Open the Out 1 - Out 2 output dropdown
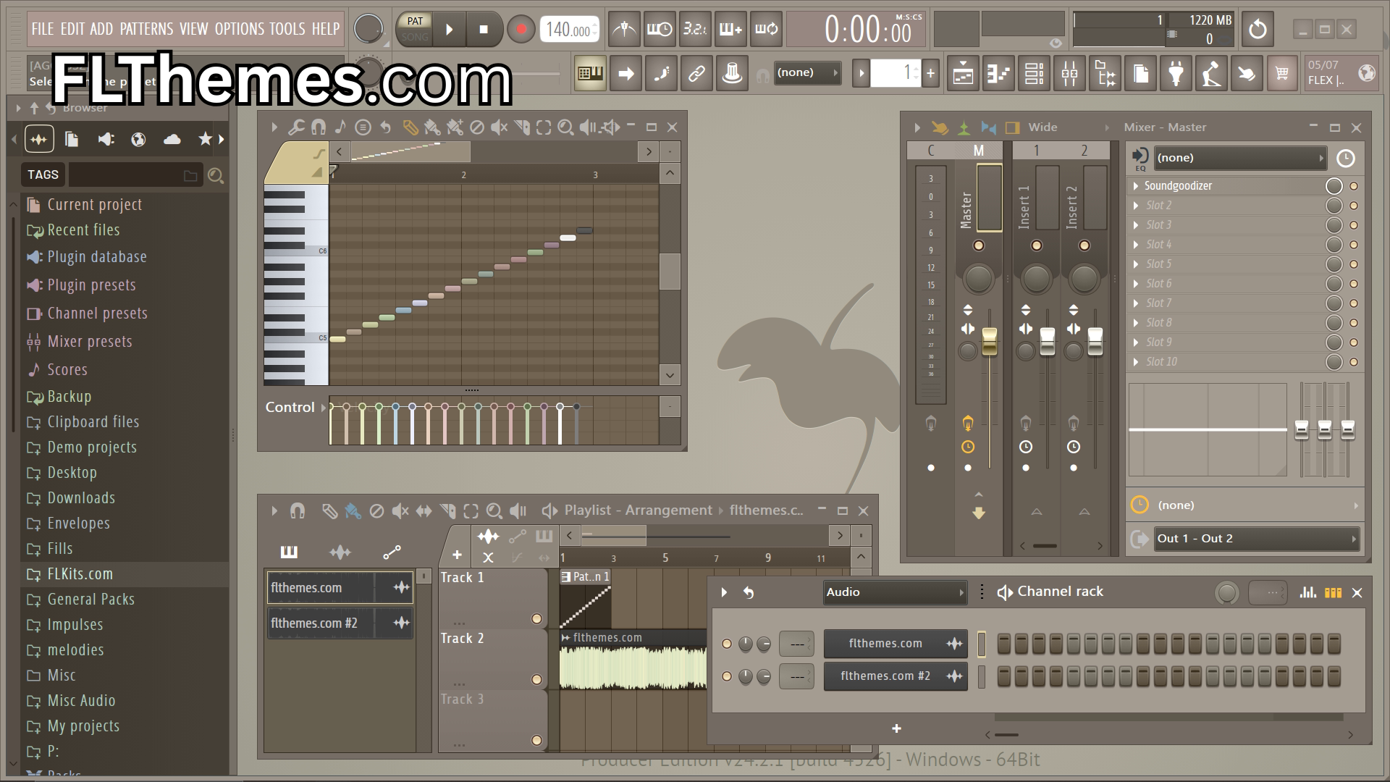This screenshot has width=1390, height=782. pos(1256,539)
